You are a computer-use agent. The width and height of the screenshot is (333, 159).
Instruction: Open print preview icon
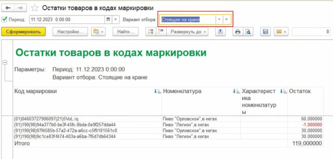[248, 32]
